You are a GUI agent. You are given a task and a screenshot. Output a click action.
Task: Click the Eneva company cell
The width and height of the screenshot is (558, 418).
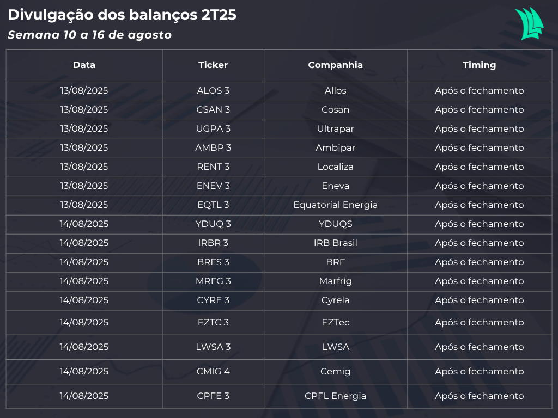(x=335, y=186)
